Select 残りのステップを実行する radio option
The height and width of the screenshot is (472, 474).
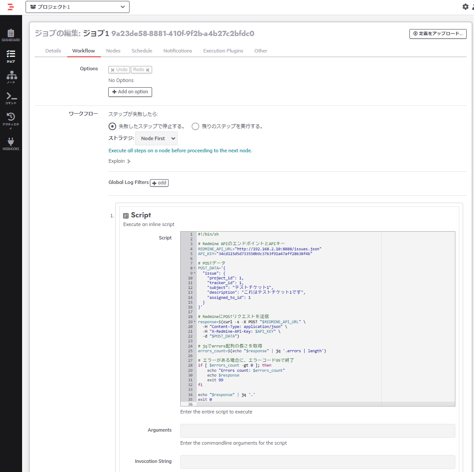195,126
